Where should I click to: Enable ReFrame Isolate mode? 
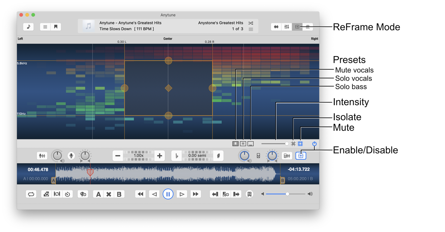coord(293,144)
